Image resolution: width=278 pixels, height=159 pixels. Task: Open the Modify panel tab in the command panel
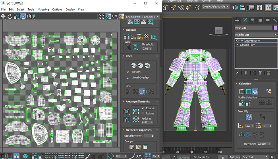245,20
